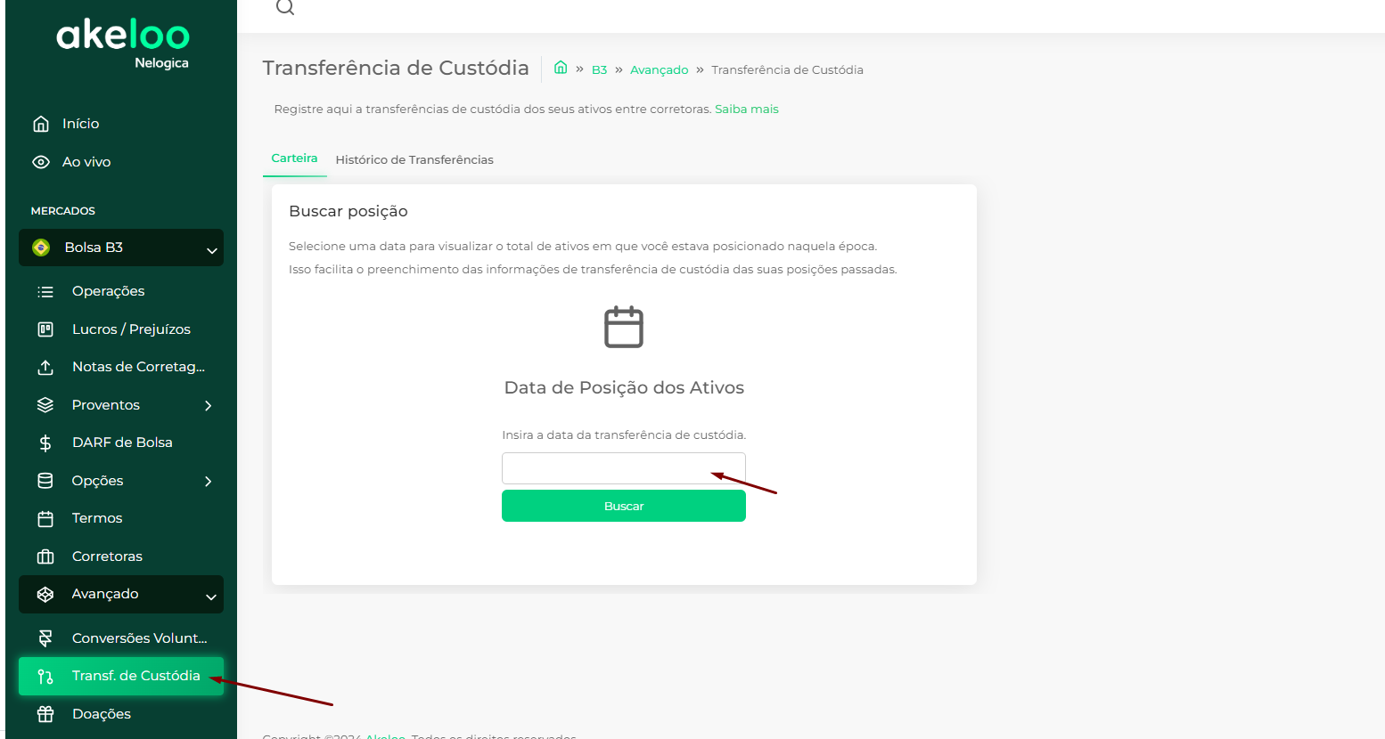Click the green Buscar button
The image size is (1385, 739).
pyautogui.click(x=624, y=506)
